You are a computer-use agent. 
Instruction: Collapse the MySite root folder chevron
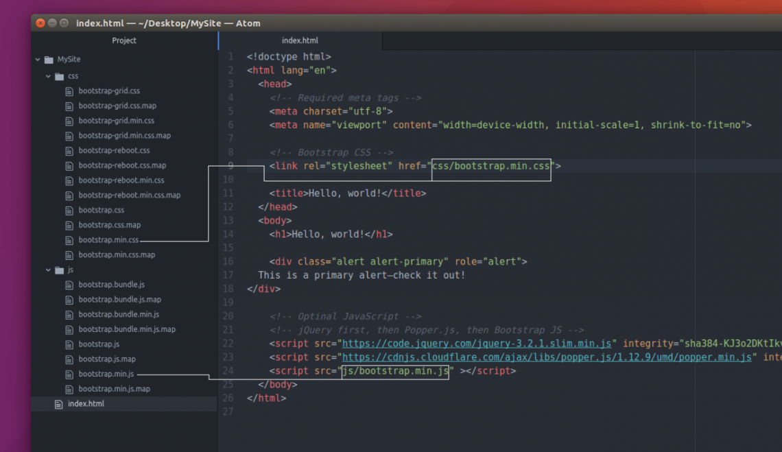pyautogui.click(x=38, y=60)
